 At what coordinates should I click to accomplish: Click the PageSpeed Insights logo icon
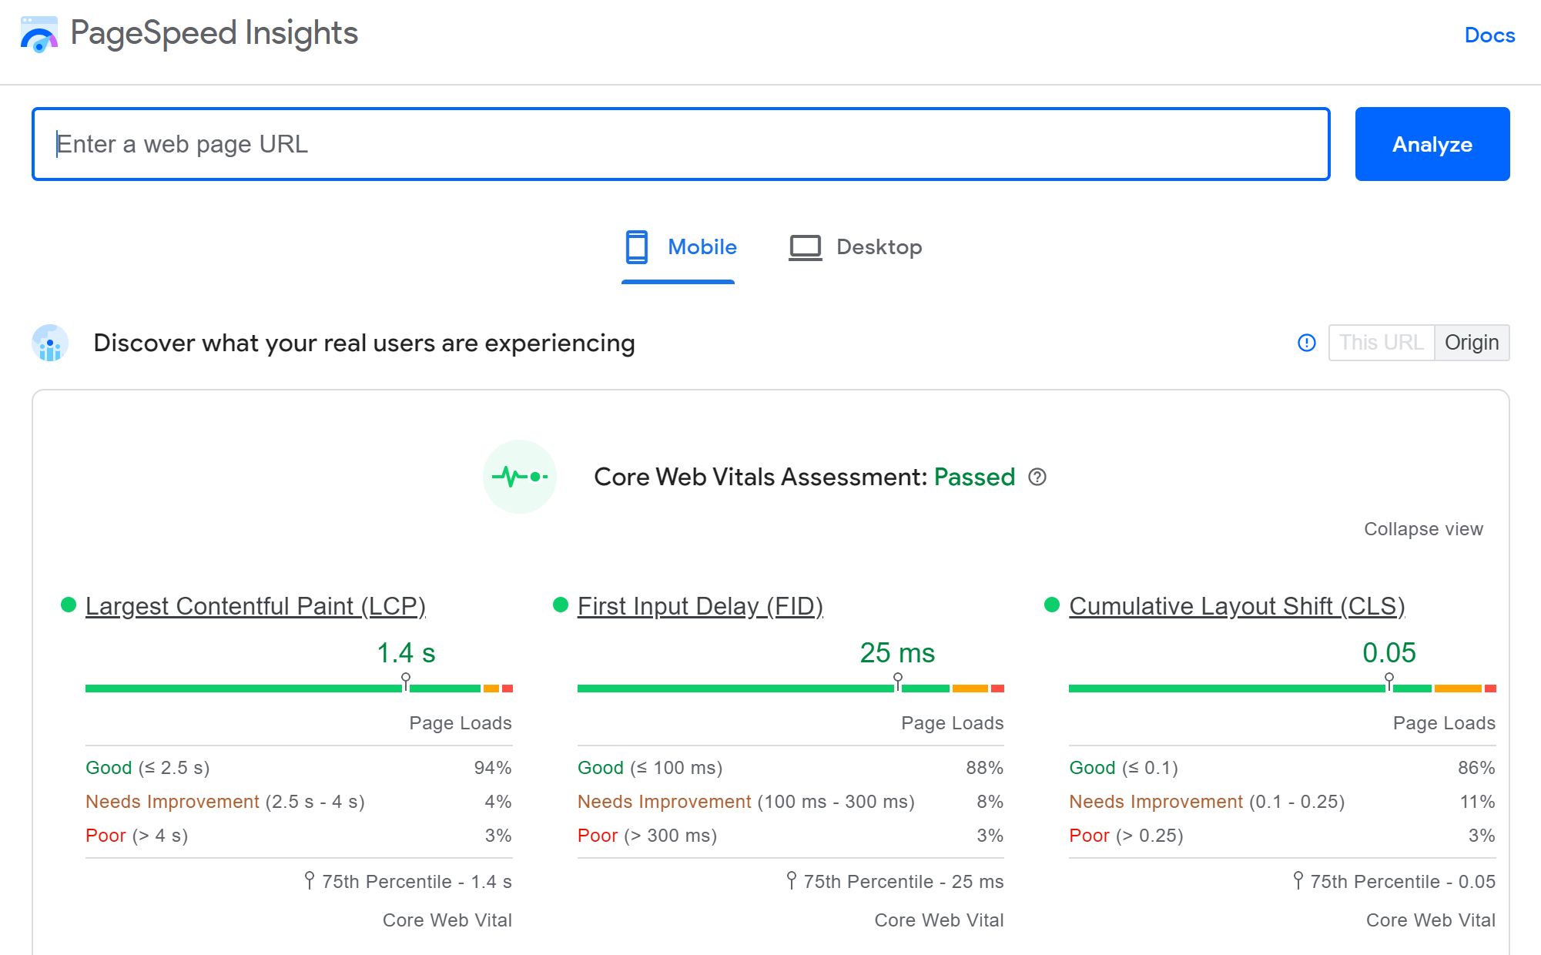[x=39, y=35]
